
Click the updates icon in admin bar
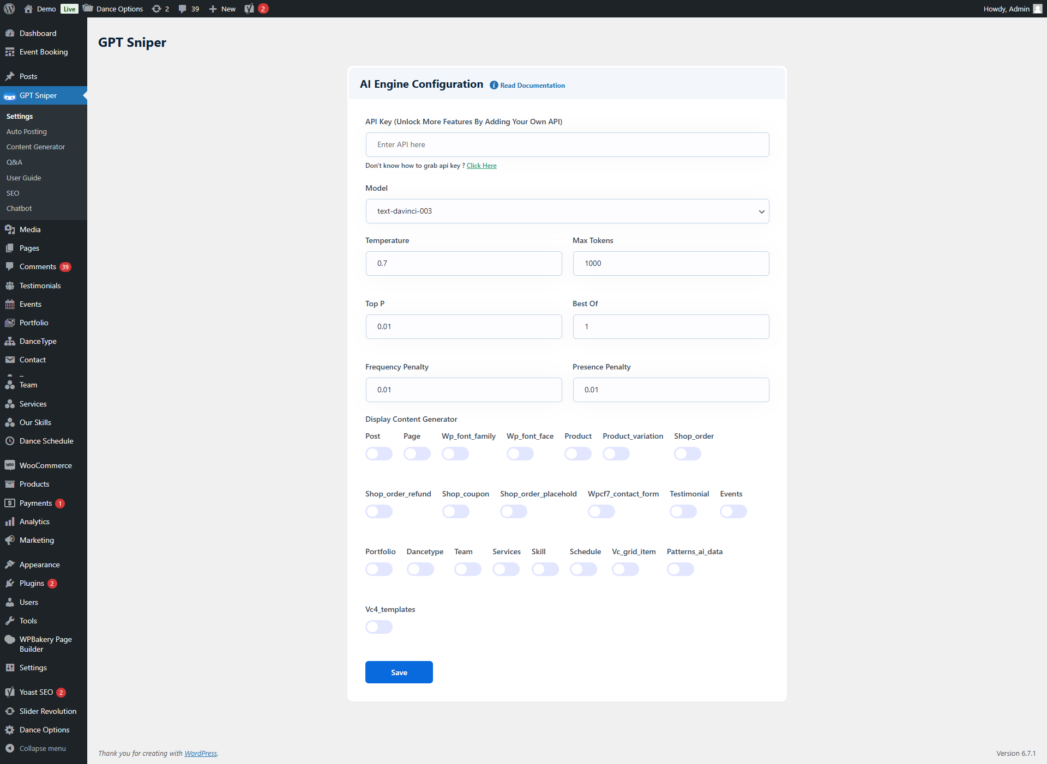pyautogui.click(x=157, y=9)
